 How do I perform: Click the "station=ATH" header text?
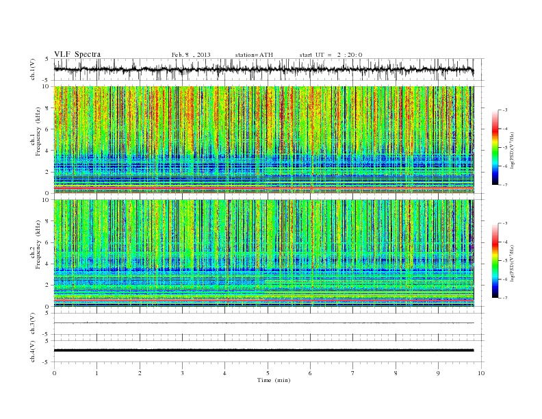[254, 55]
